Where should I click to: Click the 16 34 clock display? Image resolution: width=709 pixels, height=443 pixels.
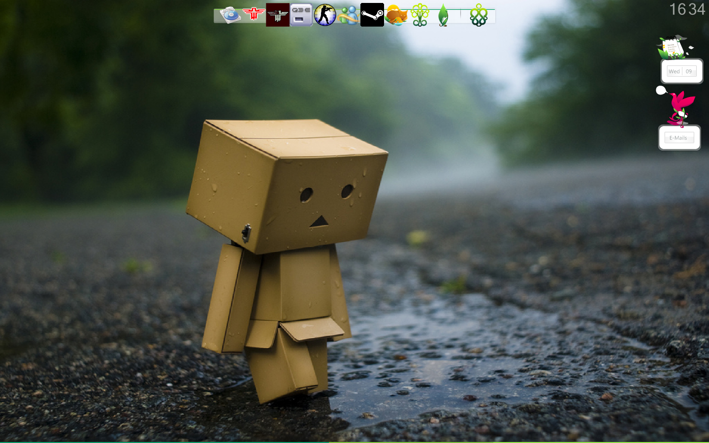tap(687, 9)
